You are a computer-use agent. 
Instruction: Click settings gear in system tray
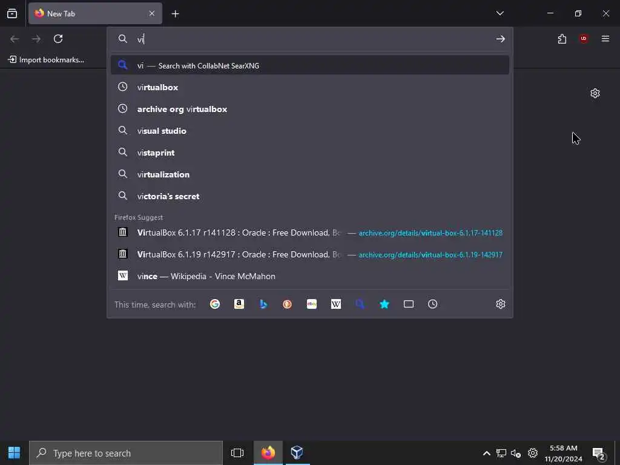coord(533,453)
